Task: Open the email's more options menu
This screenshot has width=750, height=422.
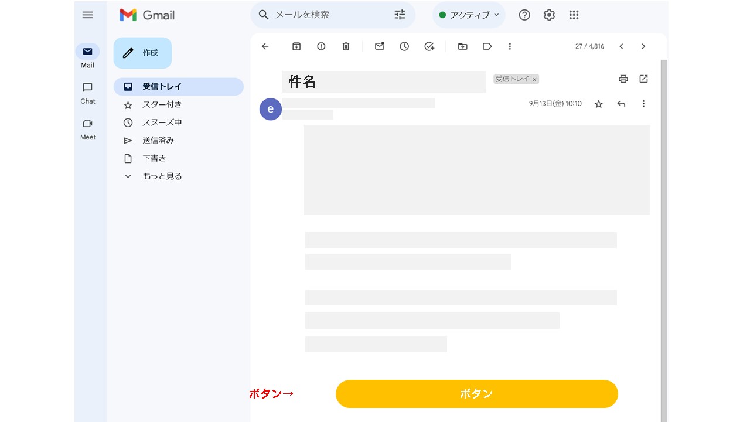Action: coord(643,104)
